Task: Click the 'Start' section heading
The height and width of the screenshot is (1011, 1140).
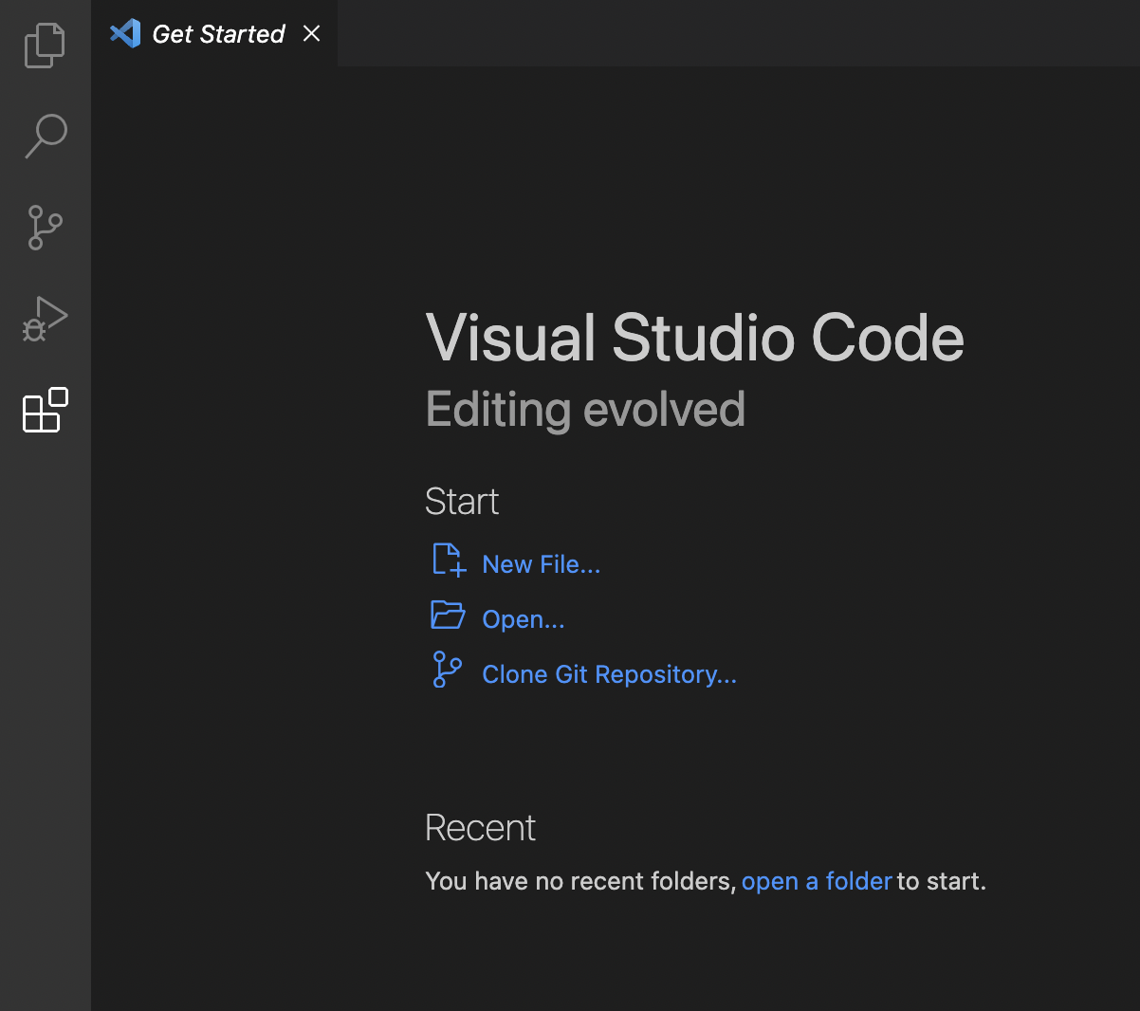Action: 462,501
